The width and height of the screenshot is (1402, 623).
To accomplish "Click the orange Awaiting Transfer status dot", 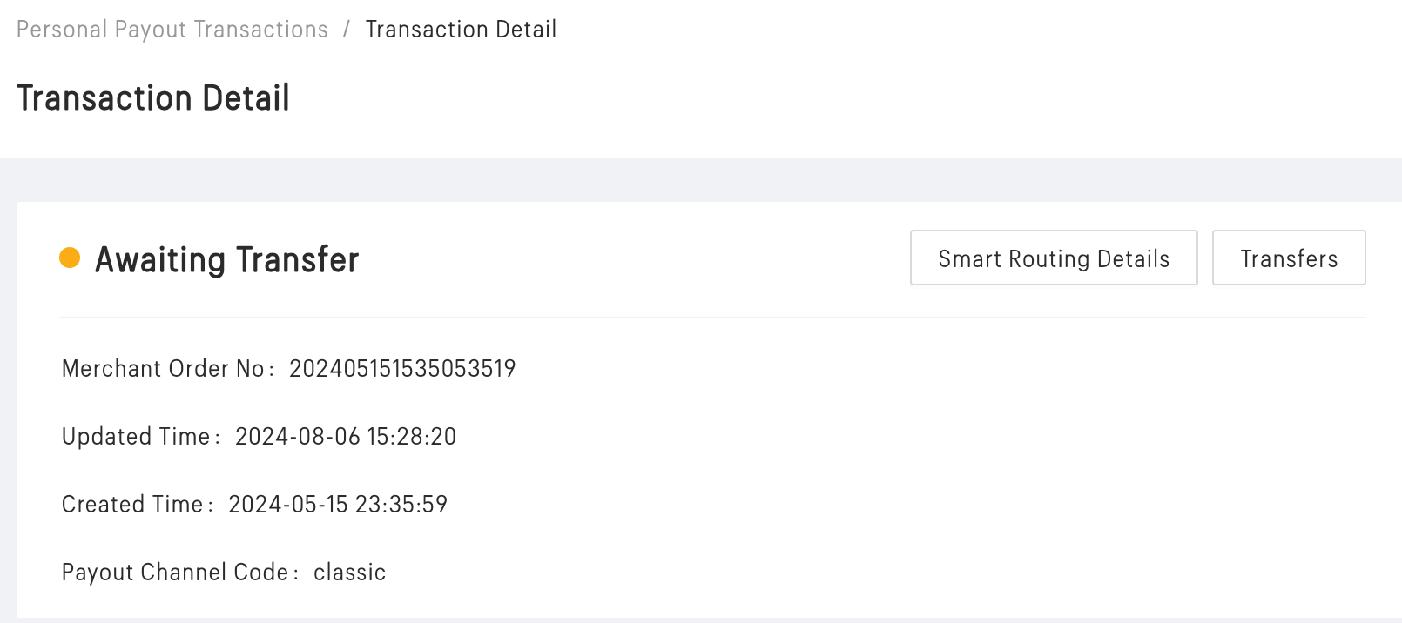I will click(x=70, y=258).
